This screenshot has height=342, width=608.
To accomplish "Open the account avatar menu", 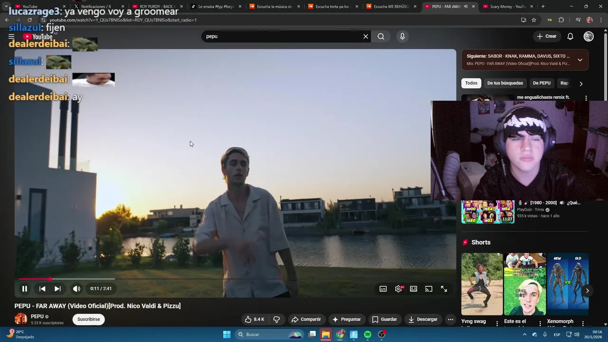I will pyautogui.click(x=589, y=37).
